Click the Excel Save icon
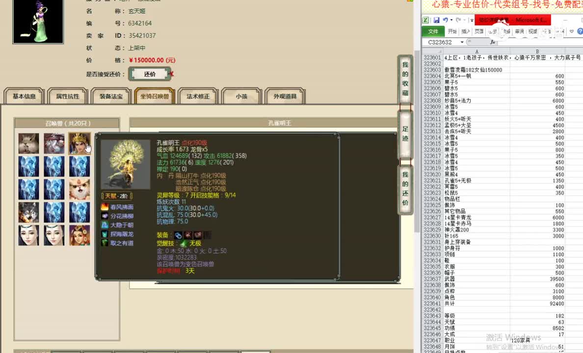The image size is (583, 353). (x=437, y=19)
